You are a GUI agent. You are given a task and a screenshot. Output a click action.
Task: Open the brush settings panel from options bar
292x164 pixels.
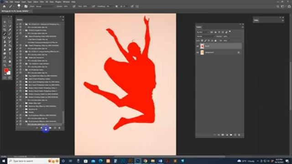pos(26,6)
